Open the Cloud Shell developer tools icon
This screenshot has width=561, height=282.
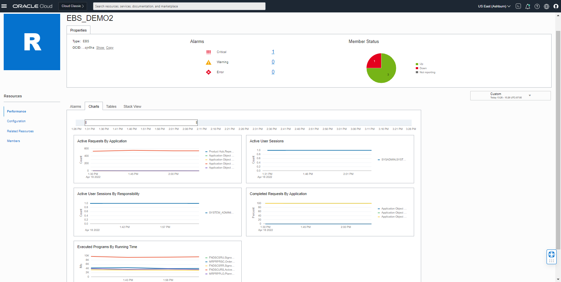tap(518, 6)
